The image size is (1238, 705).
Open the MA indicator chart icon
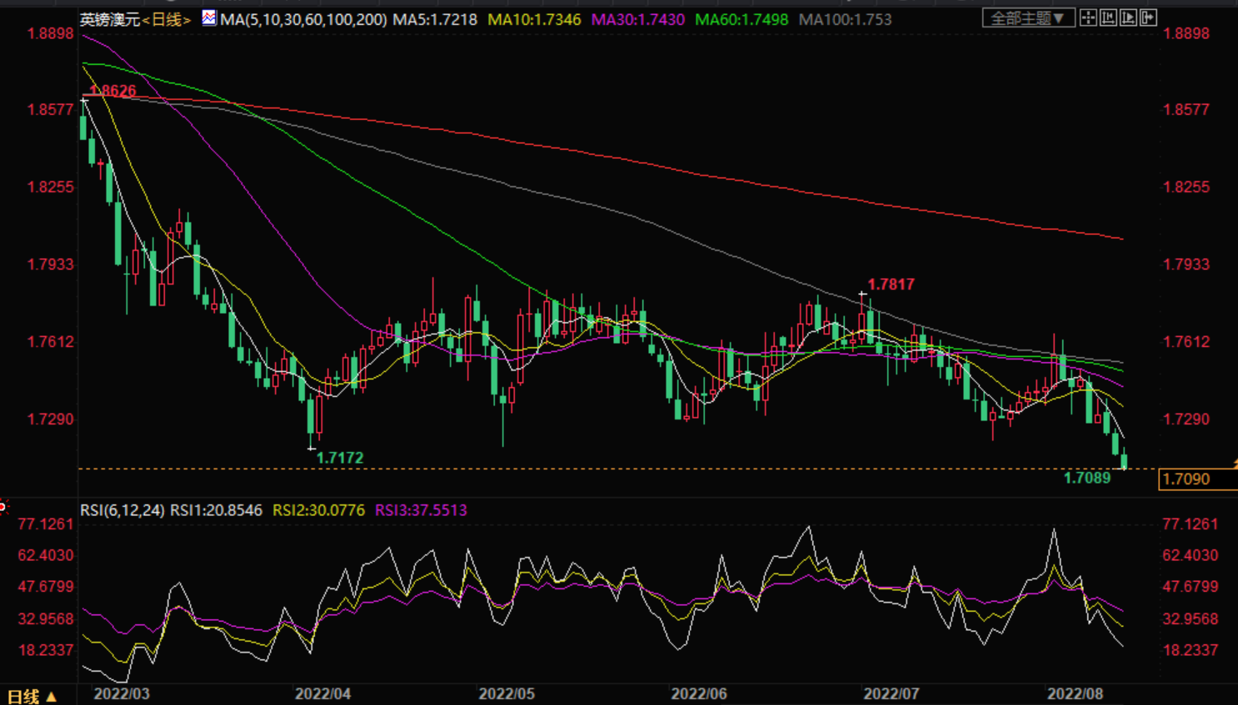point(209,17)
